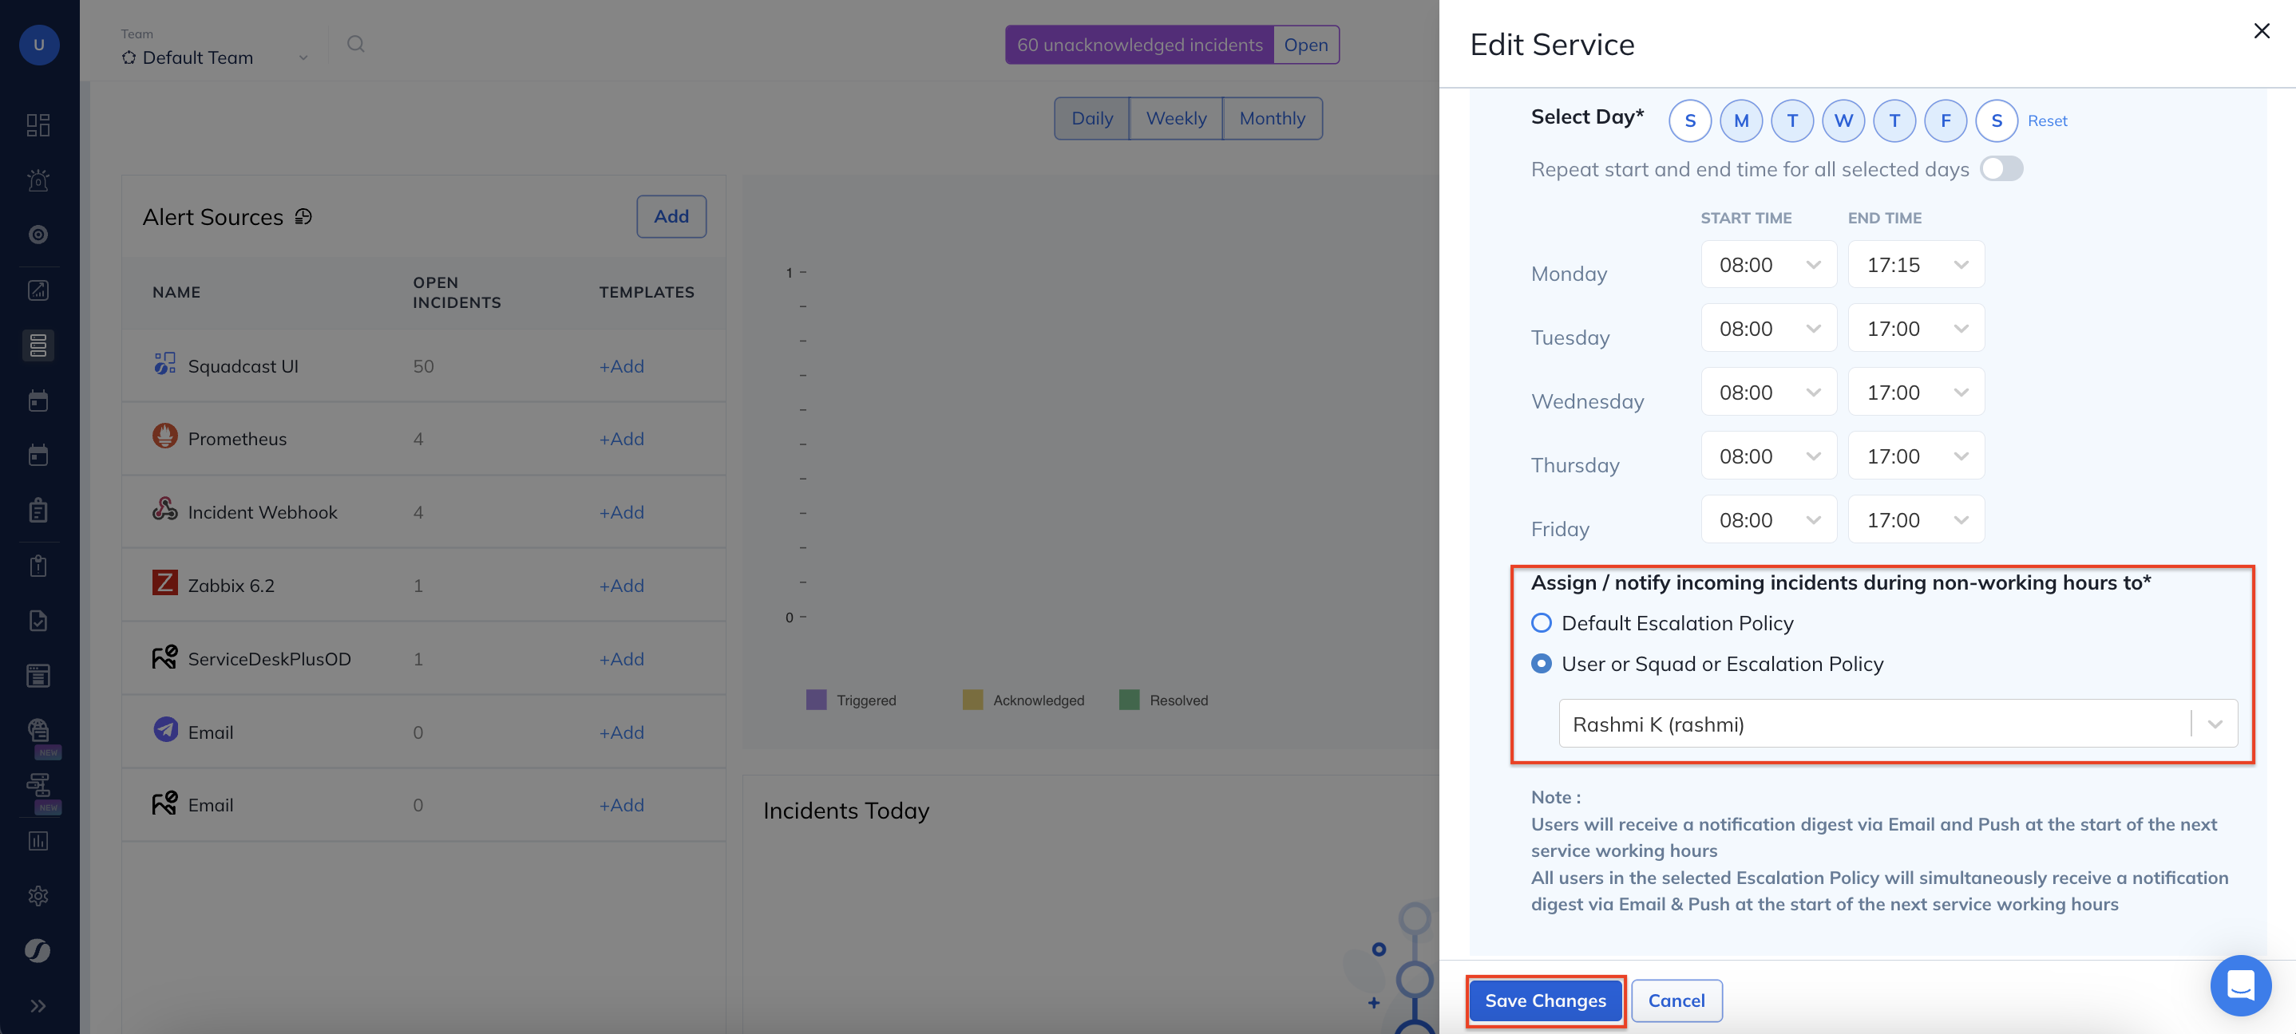Click the analytics chart sidebar icon

pos(38,841)
